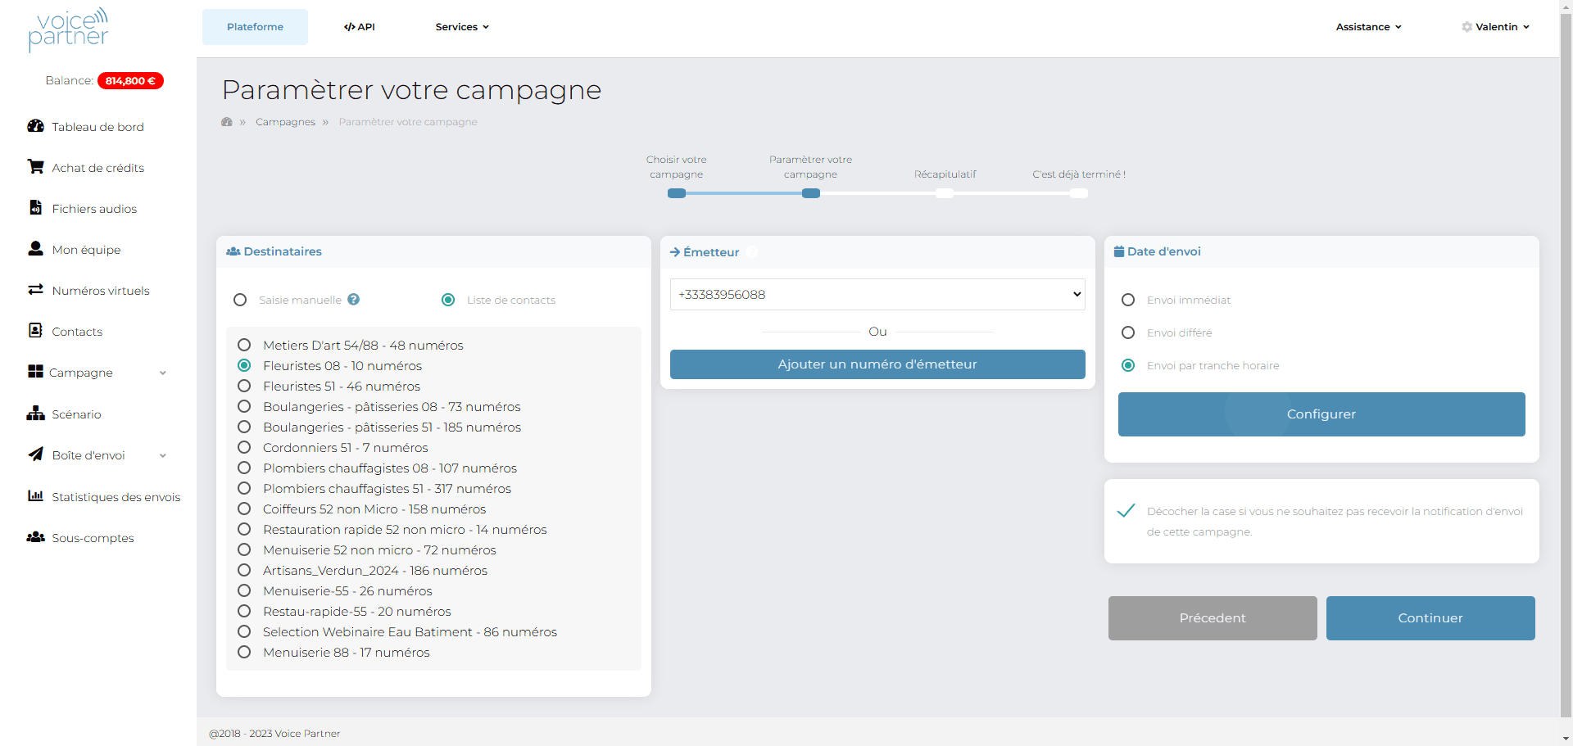The image size is (1573, 746).
Task: Click Ajouter un numéro d'émetteur button
Action: (x=877, y=364)
